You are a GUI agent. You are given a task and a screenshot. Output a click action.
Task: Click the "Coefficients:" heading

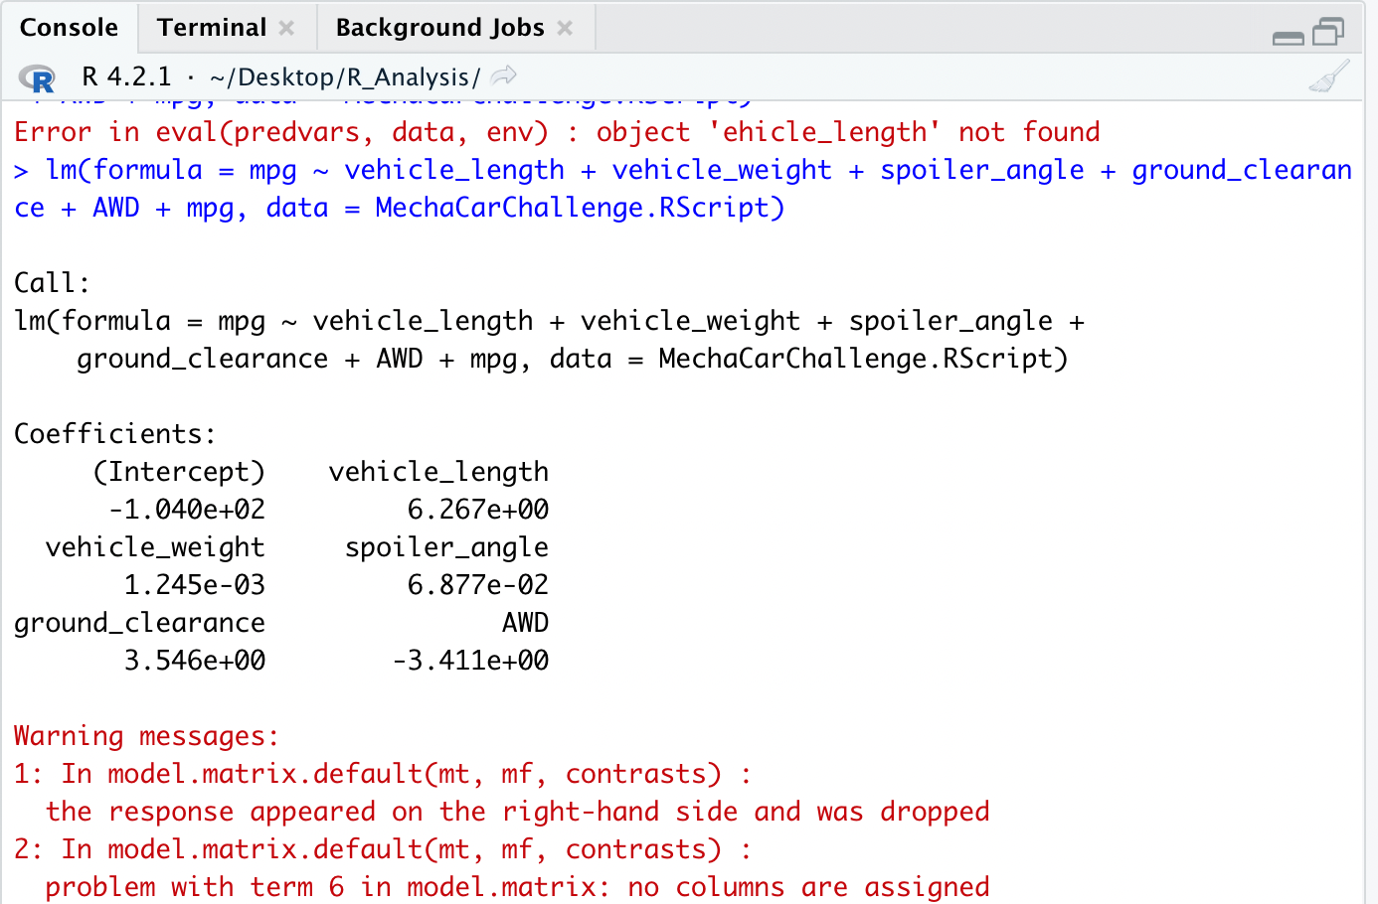[114, 434]
